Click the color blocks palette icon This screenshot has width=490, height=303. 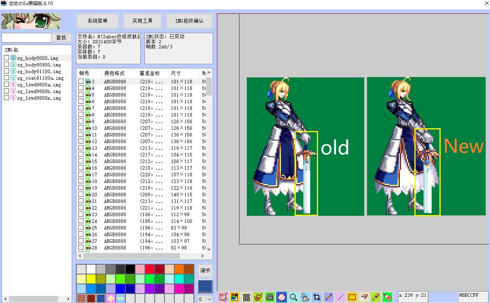coord(235,297)
